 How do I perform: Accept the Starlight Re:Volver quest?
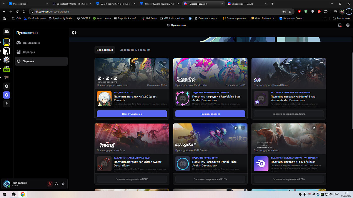coord(210,114)
